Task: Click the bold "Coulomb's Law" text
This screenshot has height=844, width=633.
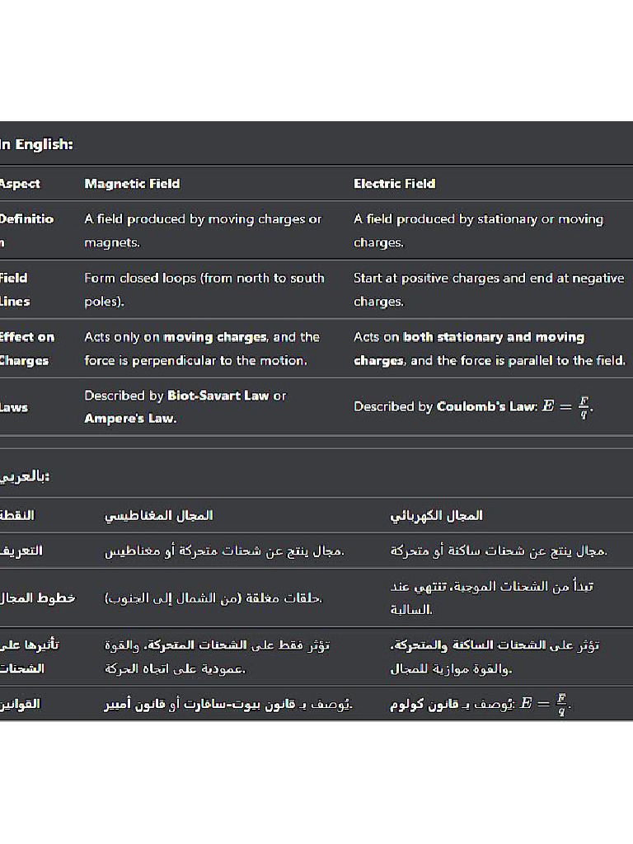Action: point(486,406)
